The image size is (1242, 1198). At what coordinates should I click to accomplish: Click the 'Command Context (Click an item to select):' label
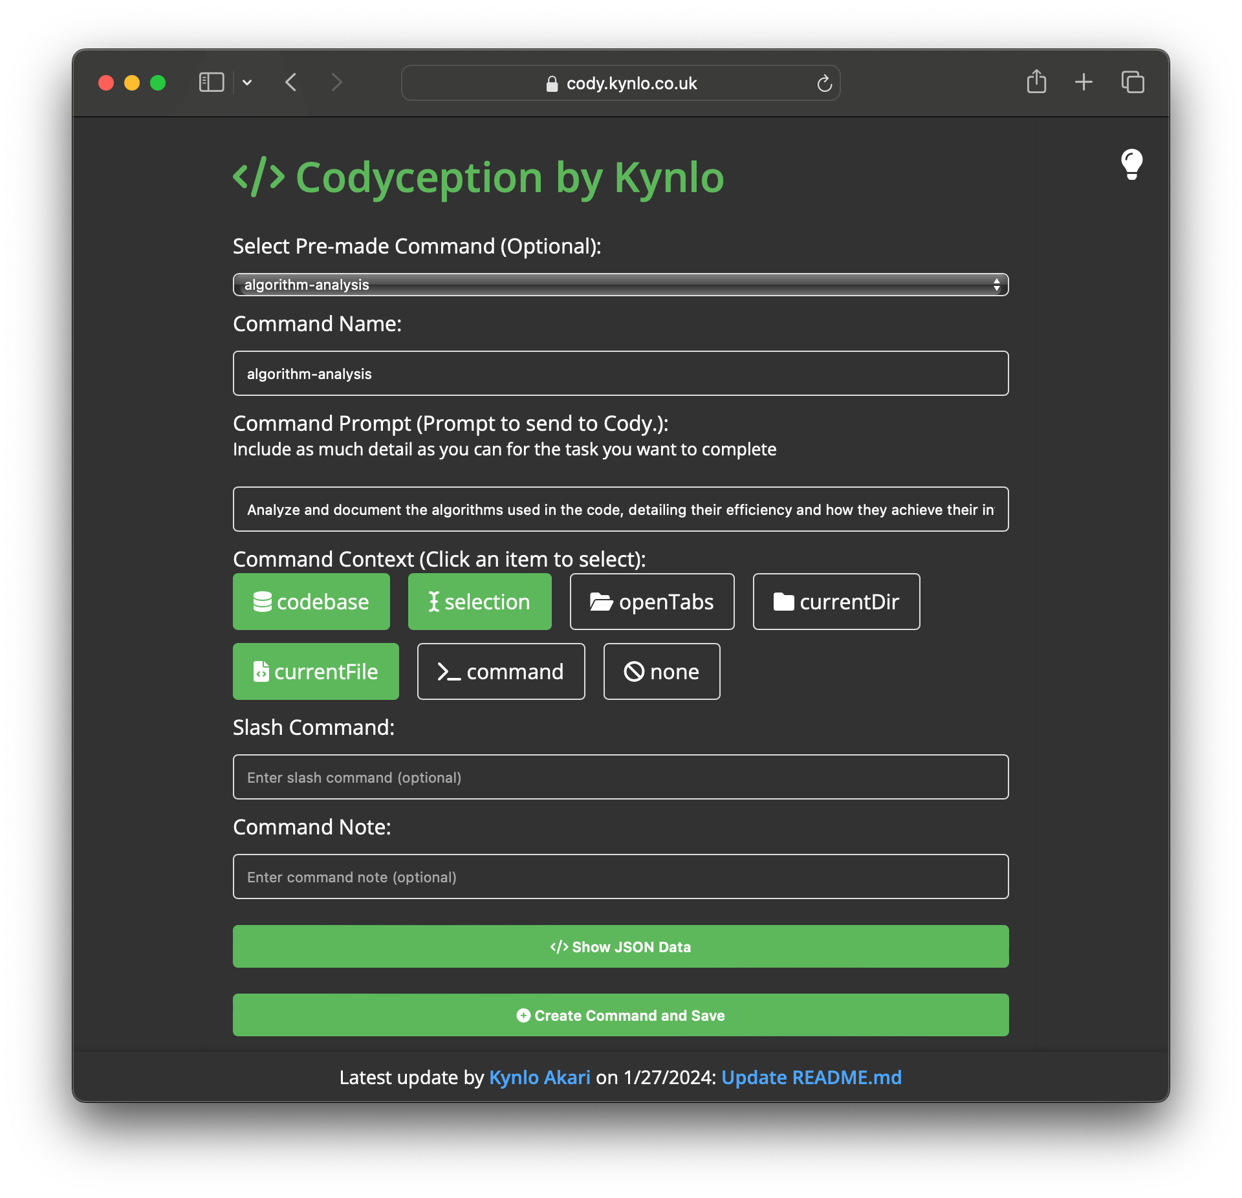pos(439,560)
